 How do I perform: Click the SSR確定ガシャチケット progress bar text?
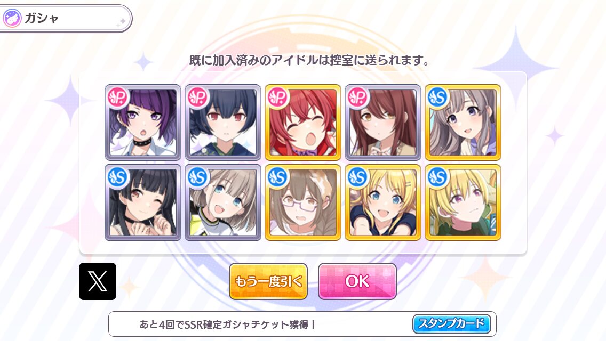point(227,324)
